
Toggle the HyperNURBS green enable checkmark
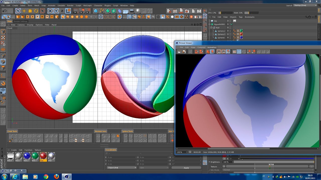232,24
